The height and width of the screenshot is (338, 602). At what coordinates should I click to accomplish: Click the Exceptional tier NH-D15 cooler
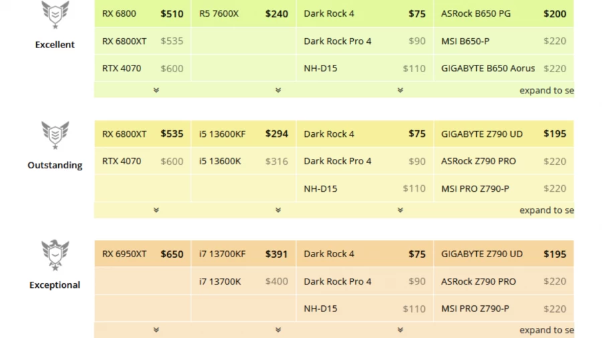[320, 309]
